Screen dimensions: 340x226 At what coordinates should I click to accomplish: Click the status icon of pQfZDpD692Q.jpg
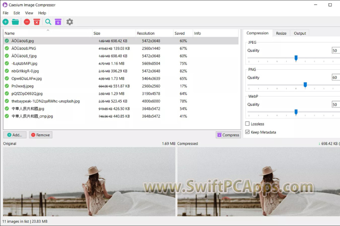click(x=7, y=93)
